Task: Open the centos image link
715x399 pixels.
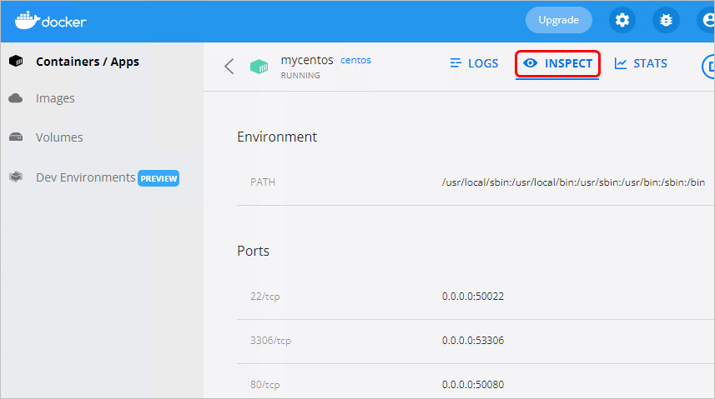Action: [x=355, y=60]
